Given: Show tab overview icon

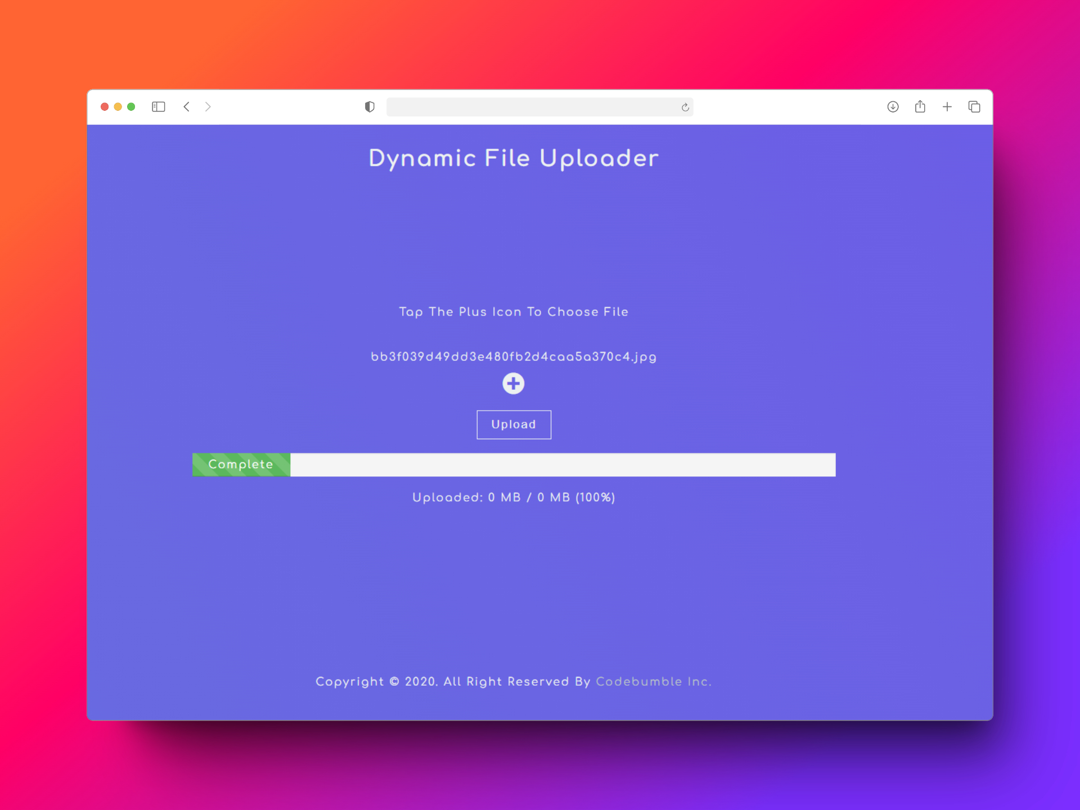Looking at the screenshot, I should tap(974, 107).
